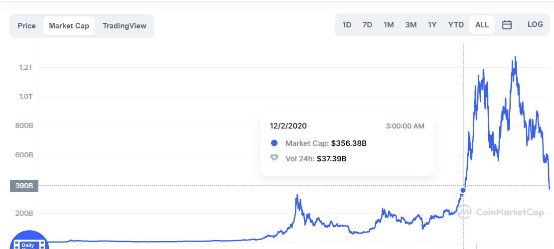
Task: Select the YTD time range
Action: coord(456,25)
